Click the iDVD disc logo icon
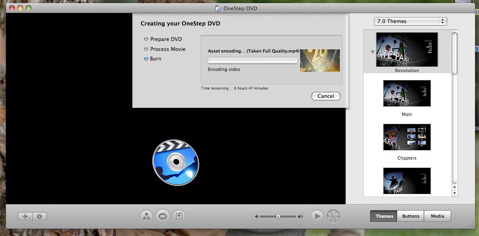The height and width of the screenshot is (236, 479). coord(175,162)
